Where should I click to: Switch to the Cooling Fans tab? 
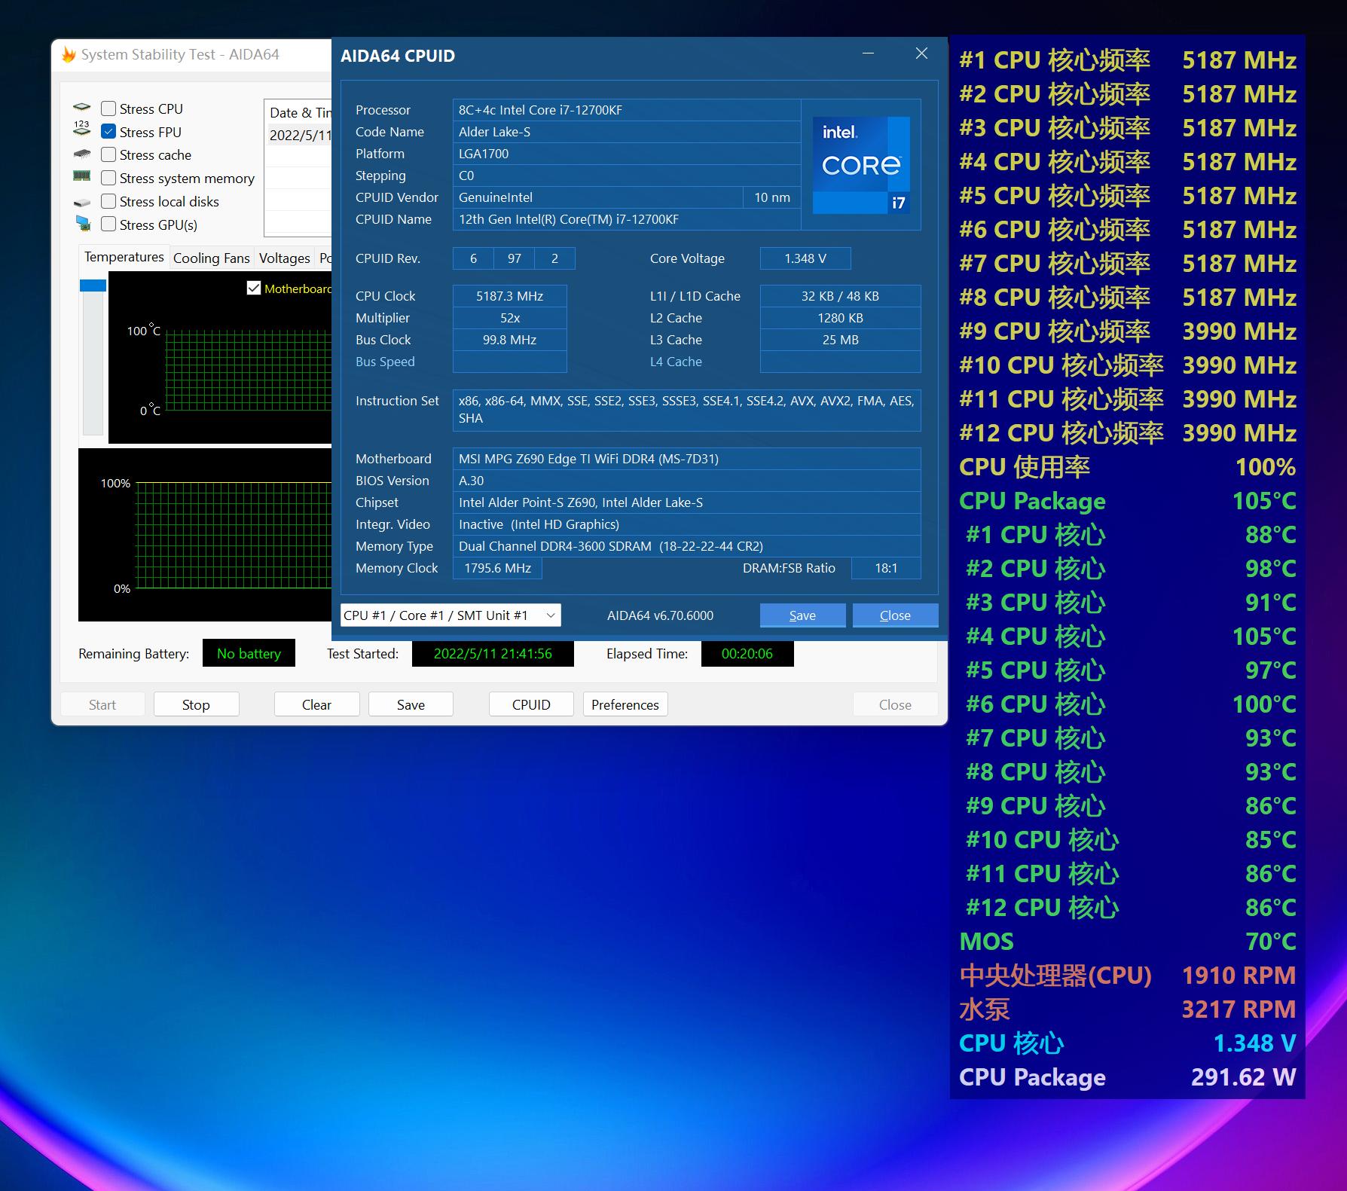point(211,258)
